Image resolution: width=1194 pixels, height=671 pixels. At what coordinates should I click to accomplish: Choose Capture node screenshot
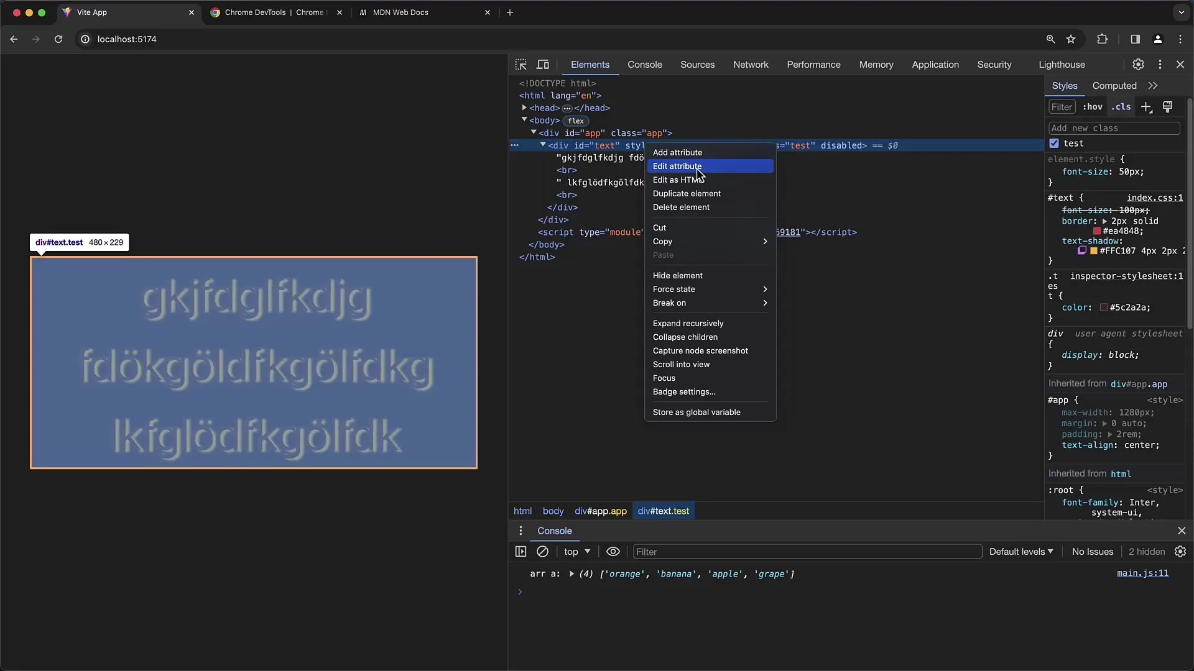(710, 351)
